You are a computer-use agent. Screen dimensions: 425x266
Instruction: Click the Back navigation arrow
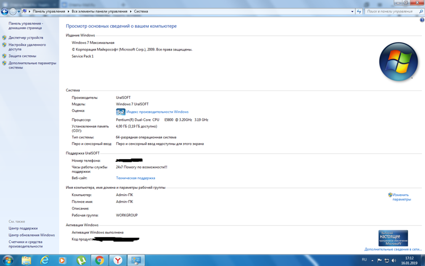[5, 11]
